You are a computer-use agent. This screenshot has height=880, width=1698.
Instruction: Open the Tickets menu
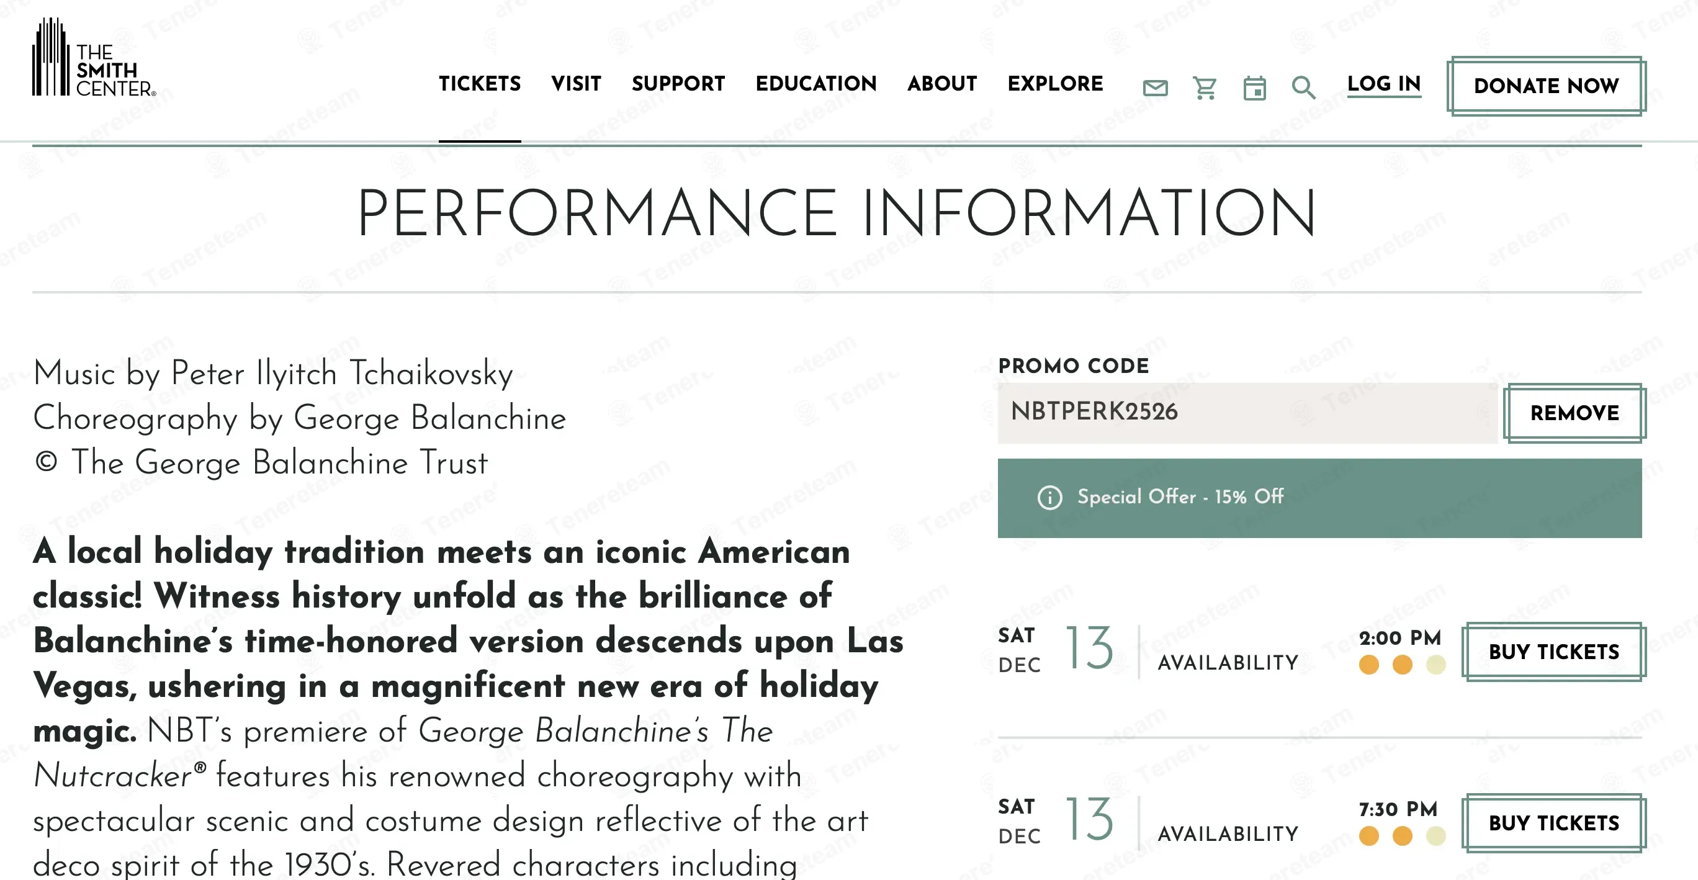click(480, 84)
